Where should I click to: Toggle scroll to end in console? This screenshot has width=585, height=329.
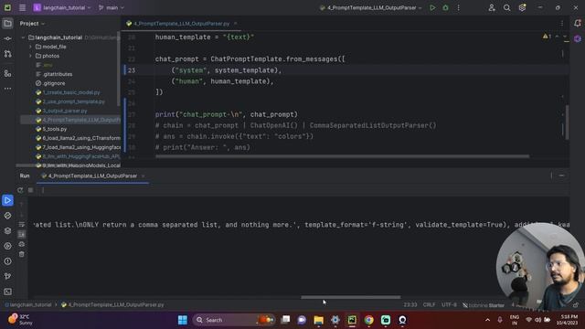click(22, 234)
